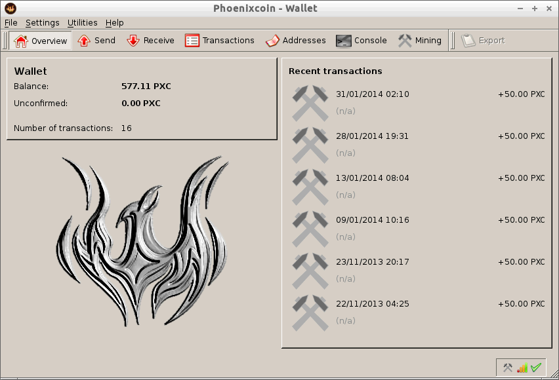Click +50.00 PXC amount for 09/01/2014 transaction

pos(522,220)
